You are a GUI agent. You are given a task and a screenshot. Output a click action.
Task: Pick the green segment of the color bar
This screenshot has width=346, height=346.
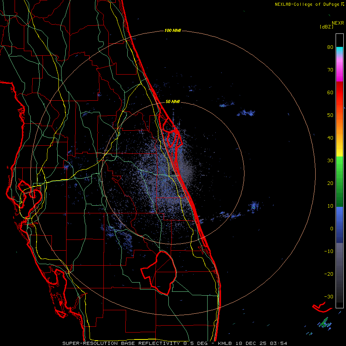pos(339,181)
